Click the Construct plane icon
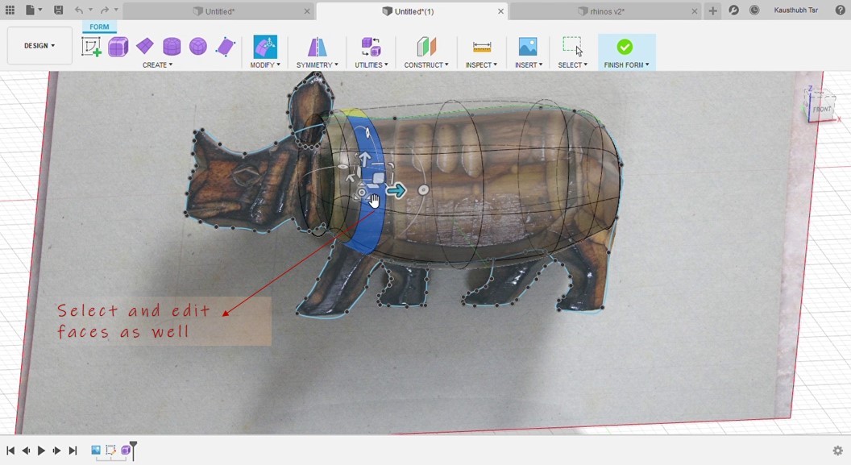 426,47
